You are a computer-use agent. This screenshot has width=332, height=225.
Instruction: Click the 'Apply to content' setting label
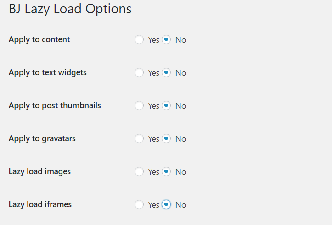39,40
